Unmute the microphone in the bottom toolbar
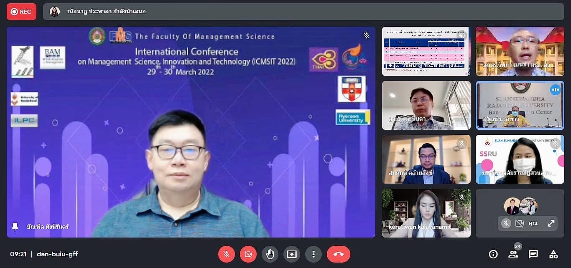The height and width of the screenshot is (268, 571). click(x=226, y=254)
